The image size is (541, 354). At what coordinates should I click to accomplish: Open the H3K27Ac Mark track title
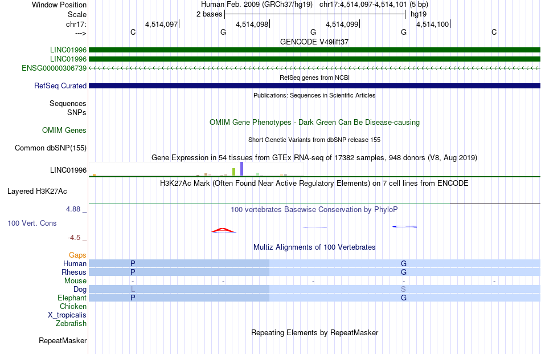coord(314,184)
